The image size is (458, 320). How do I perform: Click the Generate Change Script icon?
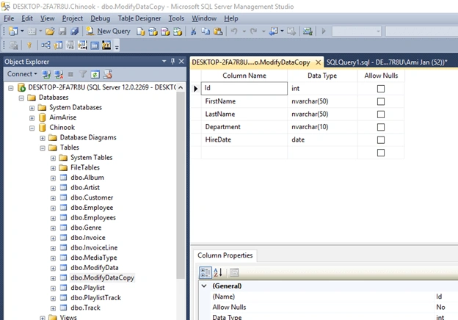point(13,46)
